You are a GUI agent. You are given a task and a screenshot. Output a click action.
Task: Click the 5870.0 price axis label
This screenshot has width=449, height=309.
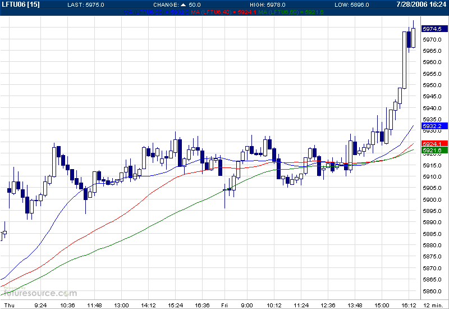pos(432,268)
